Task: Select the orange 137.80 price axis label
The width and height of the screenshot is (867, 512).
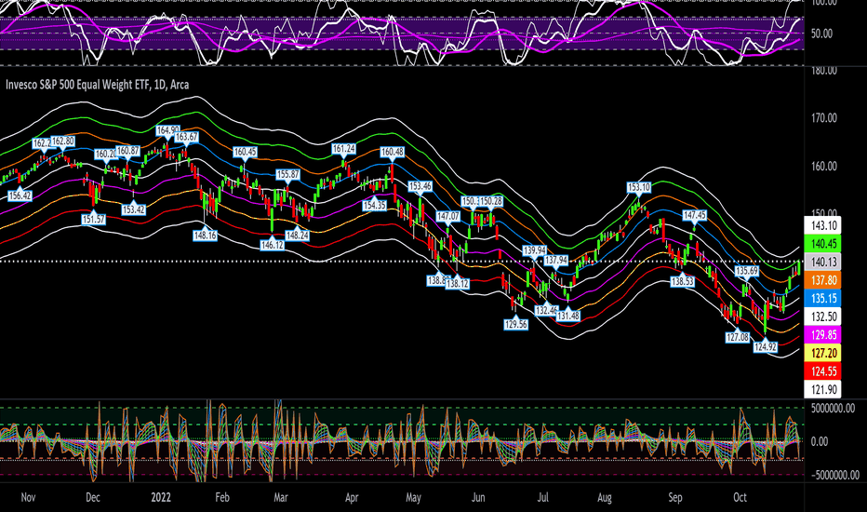Action: (822, 280)
